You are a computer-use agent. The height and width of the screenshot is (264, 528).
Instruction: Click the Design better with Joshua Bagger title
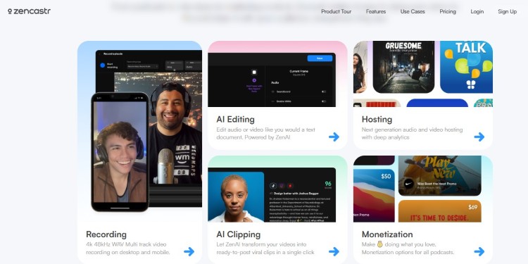(x=295, y=194)
